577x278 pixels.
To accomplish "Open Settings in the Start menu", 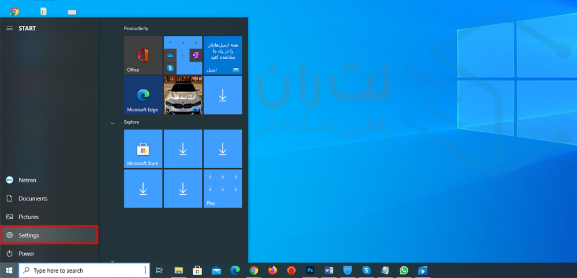I will coord(49,235).
